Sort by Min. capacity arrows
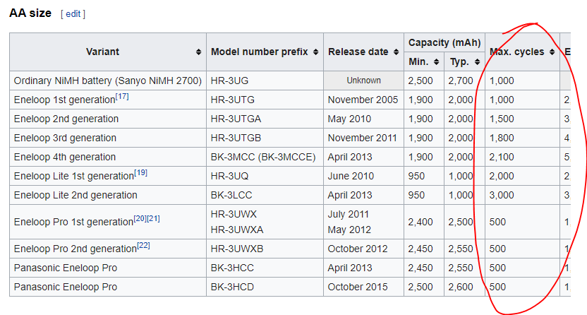This screenshot has width=587, height=315. coord(437,62)
